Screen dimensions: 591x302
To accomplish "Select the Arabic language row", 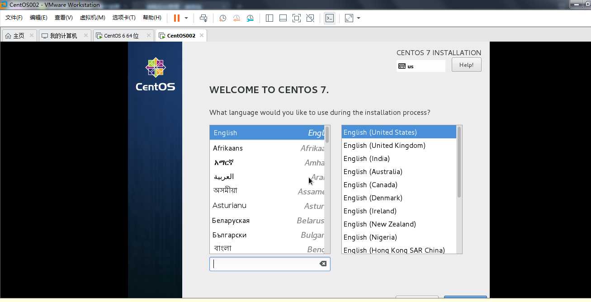I will coord(267,177).
